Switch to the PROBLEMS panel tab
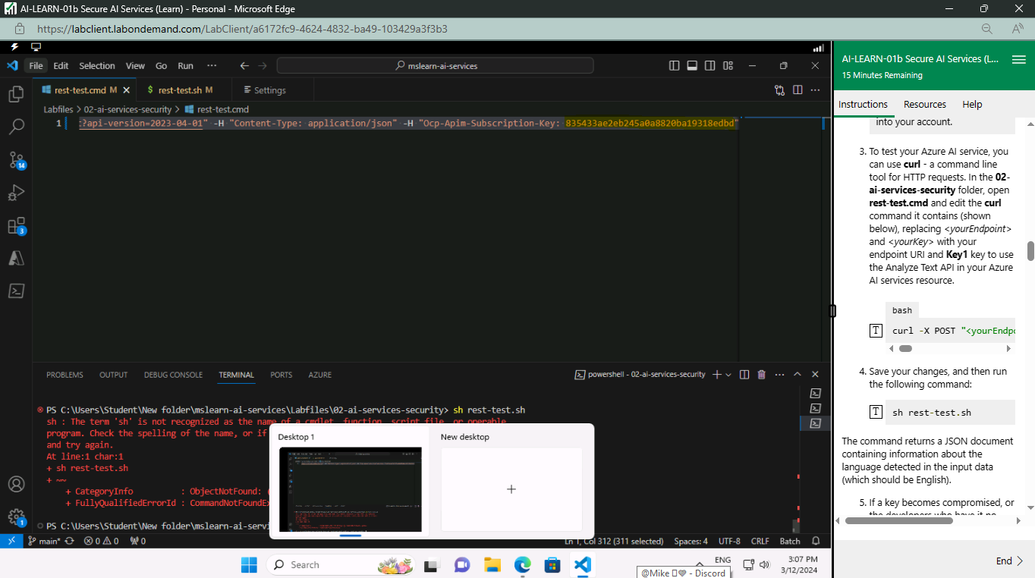 pyautogui.click(x=64, y=375)
